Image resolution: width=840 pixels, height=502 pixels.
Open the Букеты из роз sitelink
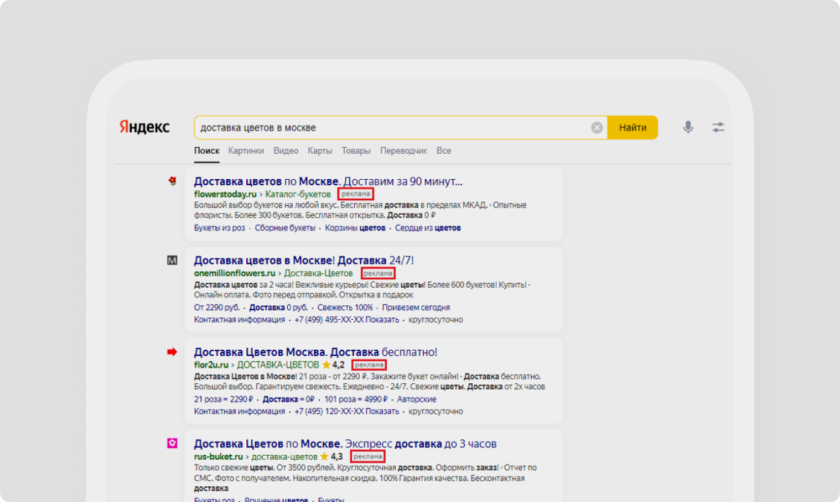coord(220,228)
